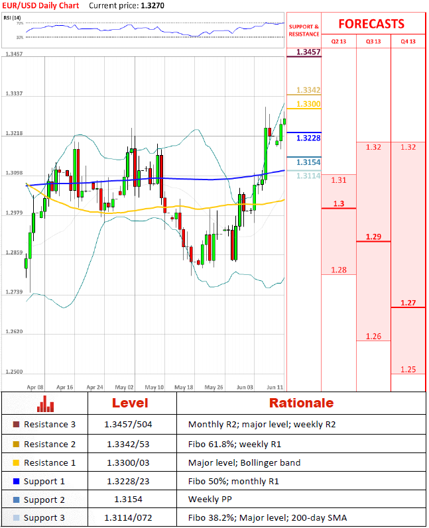
Task: Click the 1.3228 support level label
Action: point(308,138)
